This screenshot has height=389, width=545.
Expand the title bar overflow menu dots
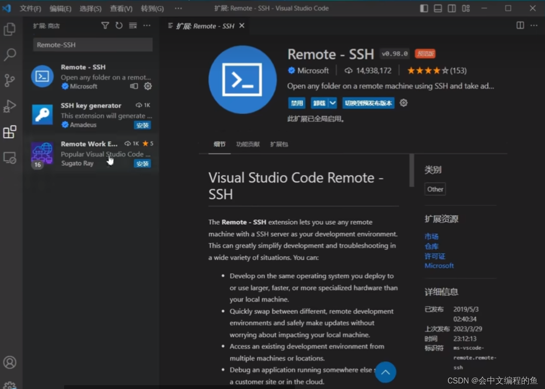point(178,9)
